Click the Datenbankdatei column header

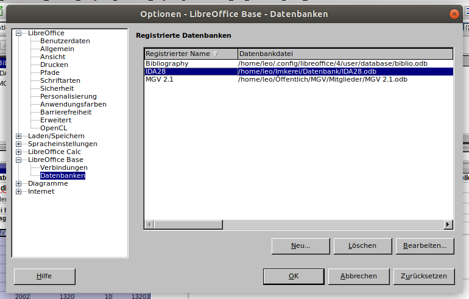[x=345, y=54]
